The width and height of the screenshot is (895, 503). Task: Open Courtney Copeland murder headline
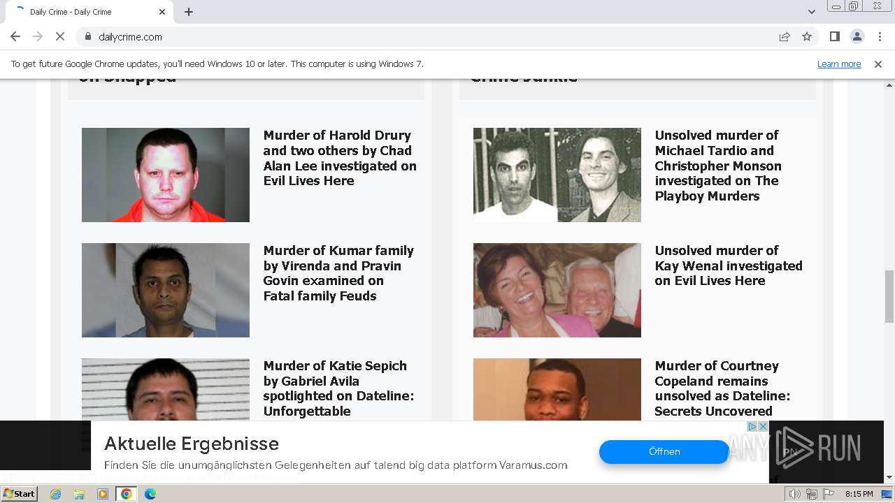coord(722,388)
